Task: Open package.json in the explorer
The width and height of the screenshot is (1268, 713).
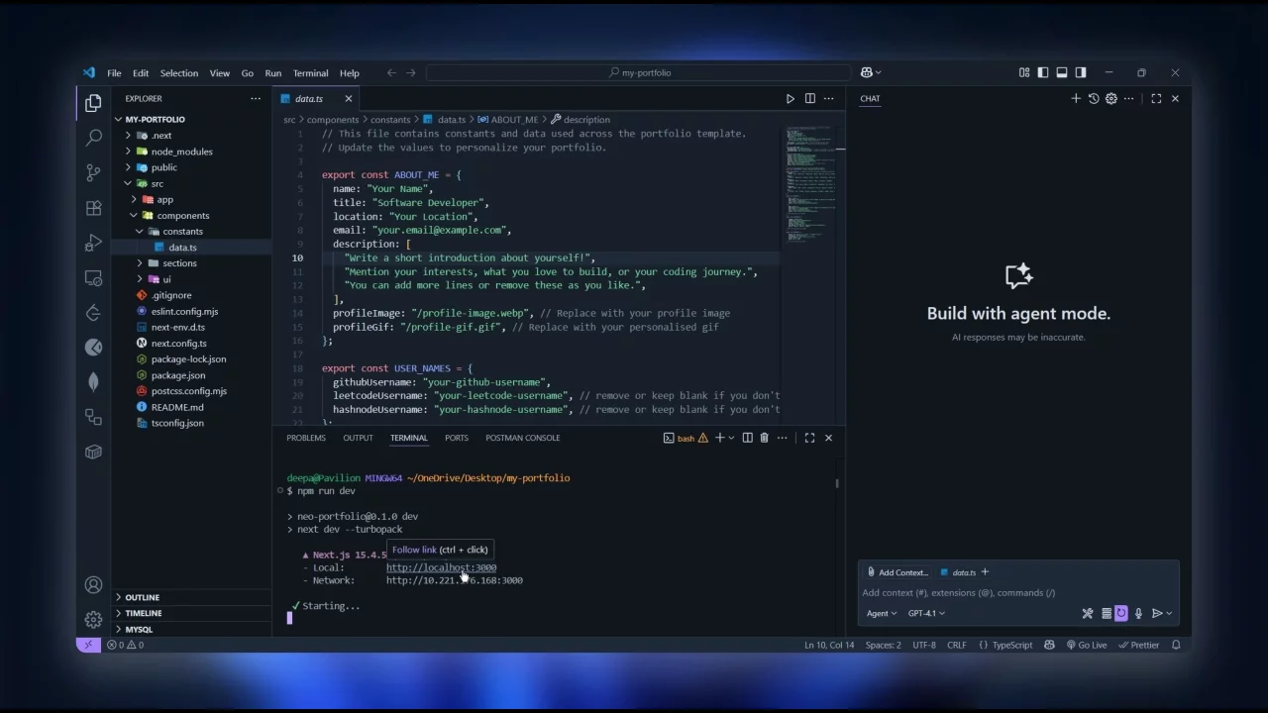Action: [x=178, y=375]
